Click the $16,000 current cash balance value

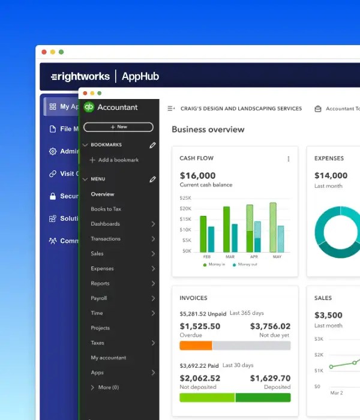[x=197, y=176]
